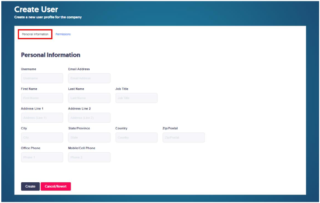Click the Office Phone field
320x203 pixels.
coord(42,157)
